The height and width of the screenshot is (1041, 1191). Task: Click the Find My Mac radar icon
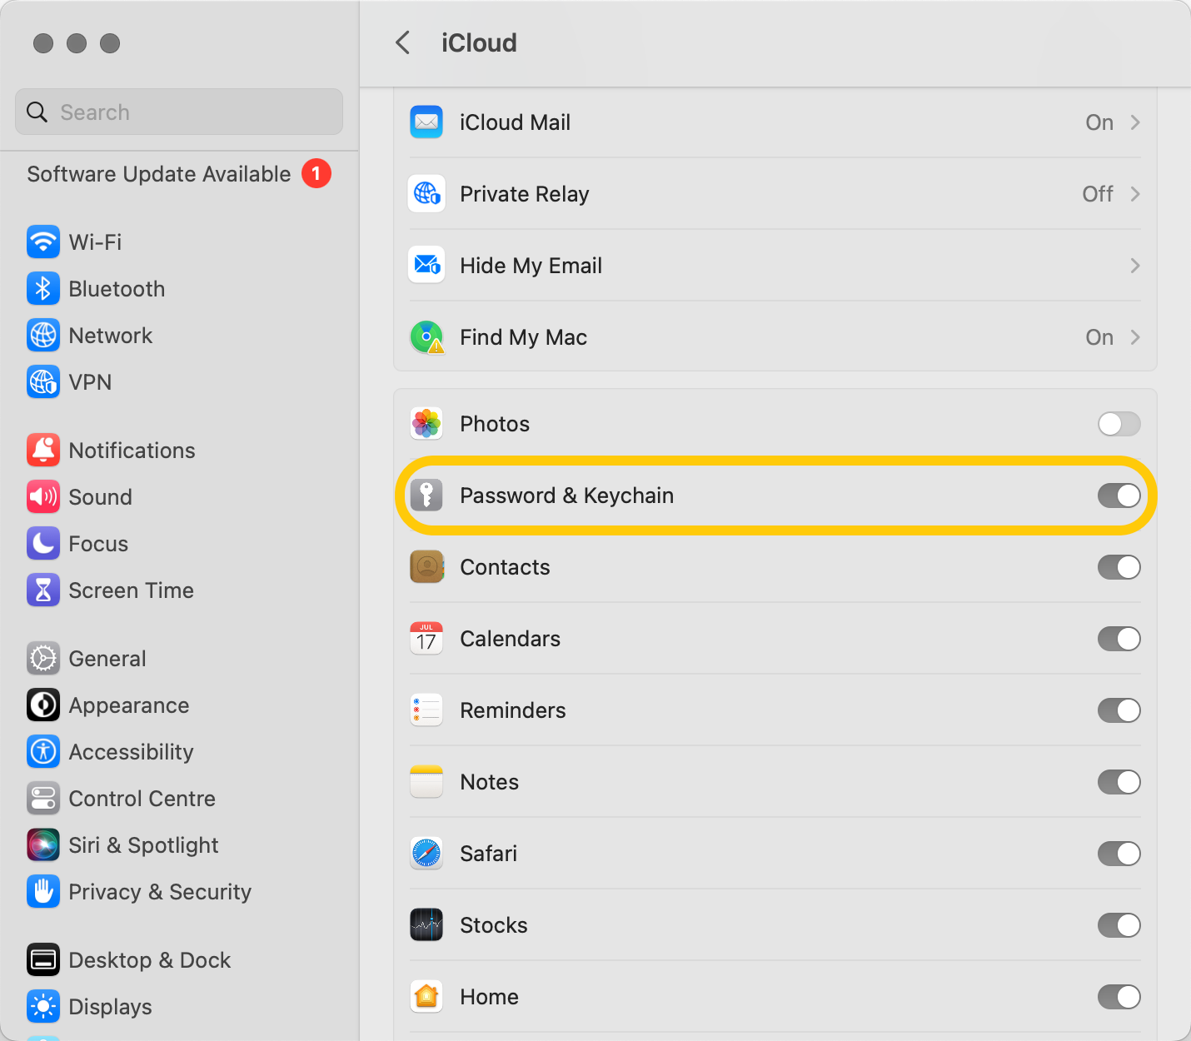coord(426,337)
